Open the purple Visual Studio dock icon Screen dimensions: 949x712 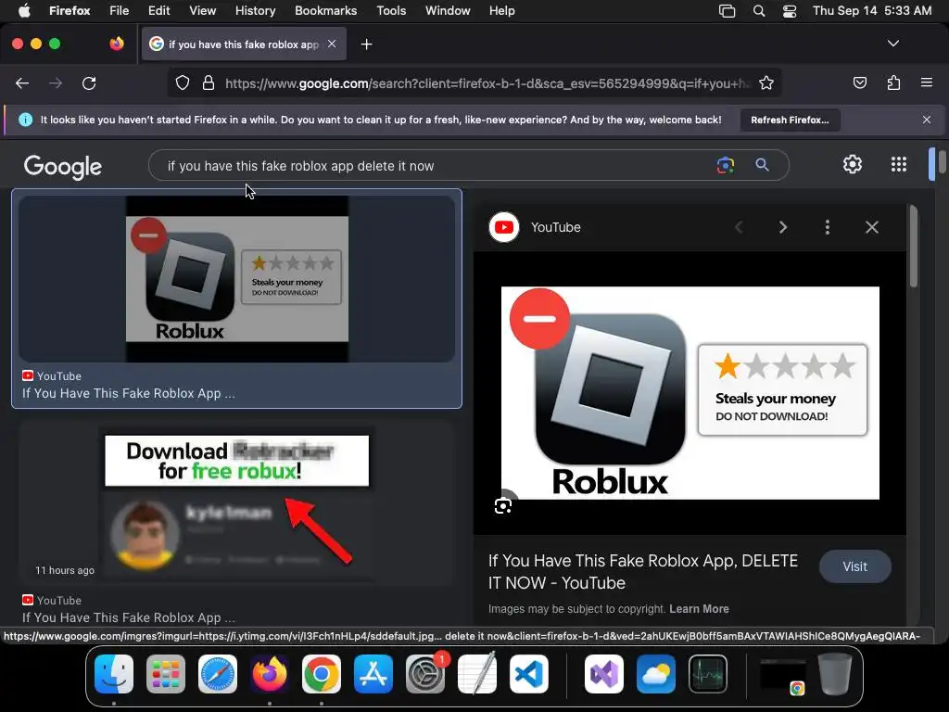pyautogui.click(x=604, y=674)
